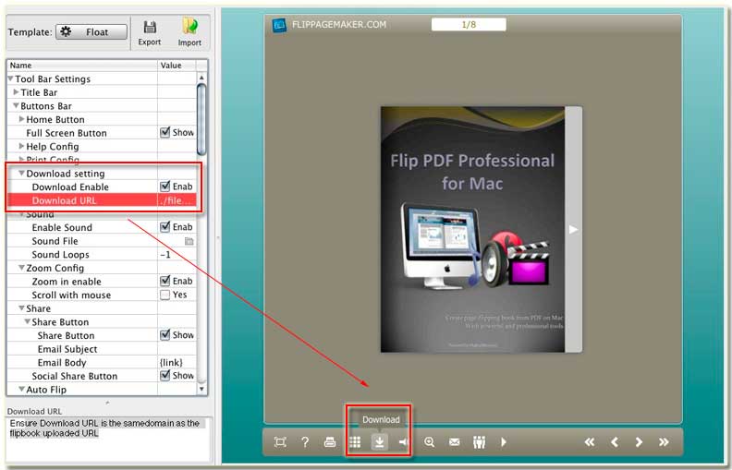Viewport: 732px width, 470px height.
Task: Go to previous page arrow
Action: pos(615,442)
